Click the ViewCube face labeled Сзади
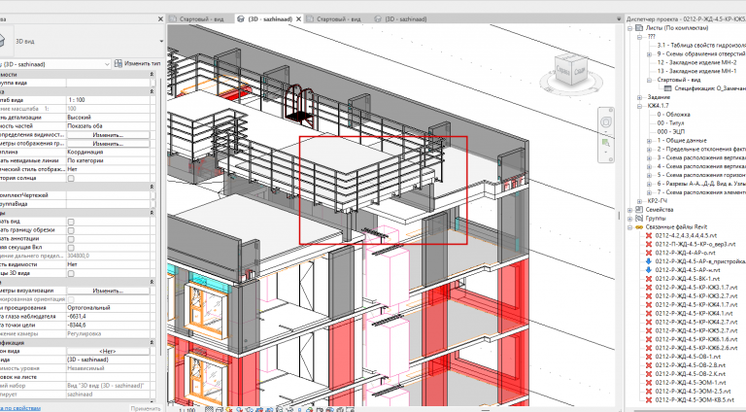 point(580,69)
